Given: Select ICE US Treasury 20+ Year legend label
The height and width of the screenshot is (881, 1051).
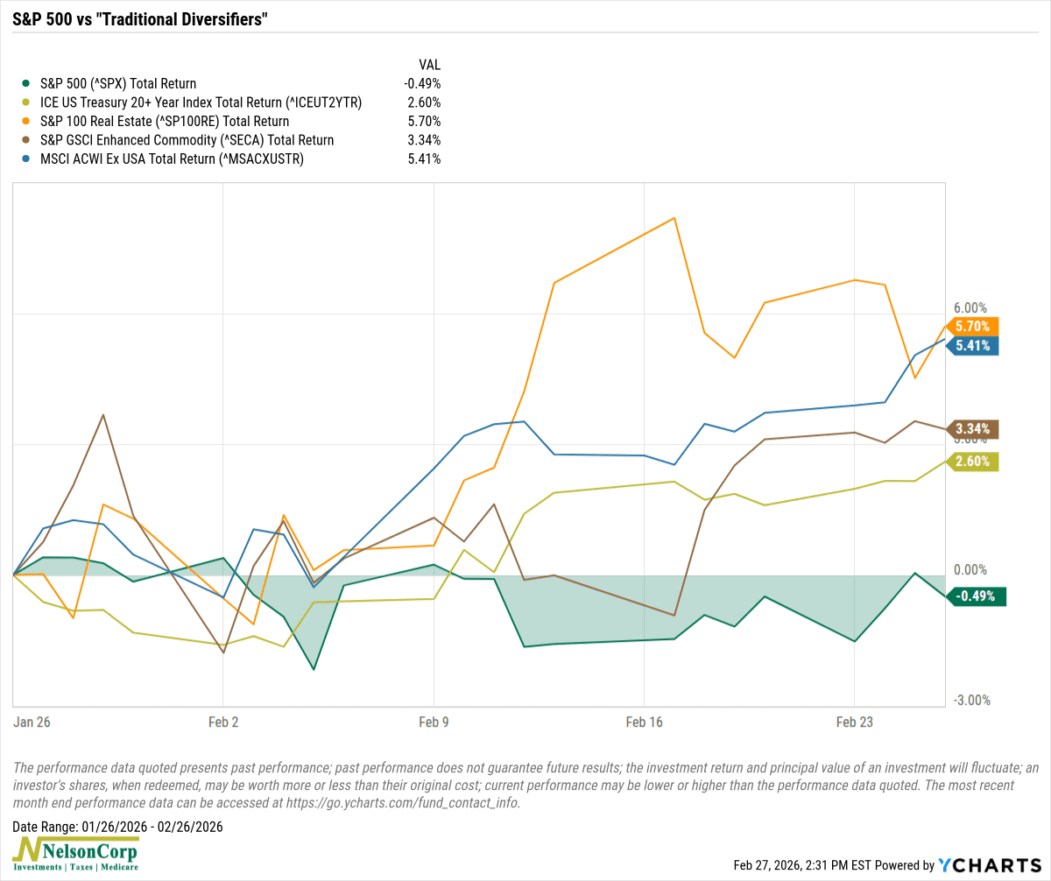Looking at the screenshot, I should click(201, 102).
